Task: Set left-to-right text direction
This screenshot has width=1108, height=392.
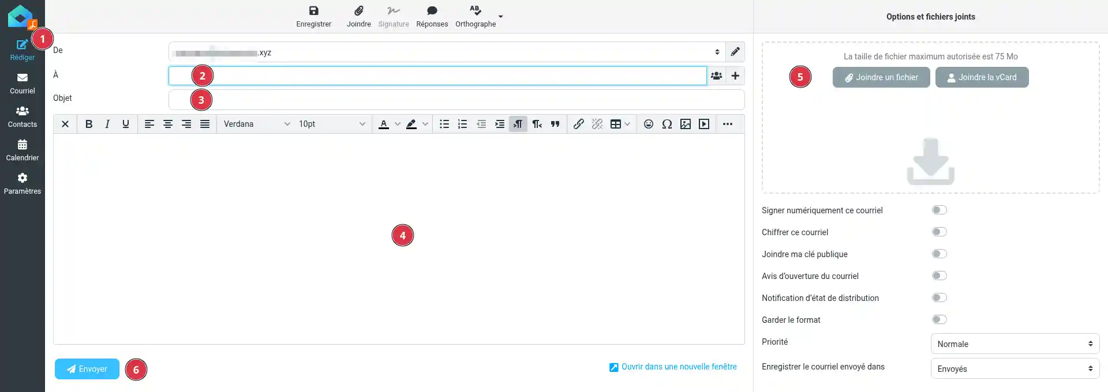Action: pos(518,124)
